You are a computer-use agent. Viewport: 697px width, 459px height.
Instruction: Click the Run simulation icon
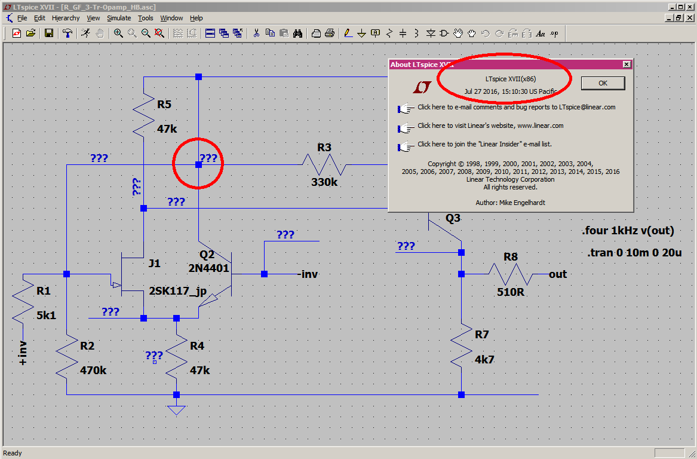point(86,33)
